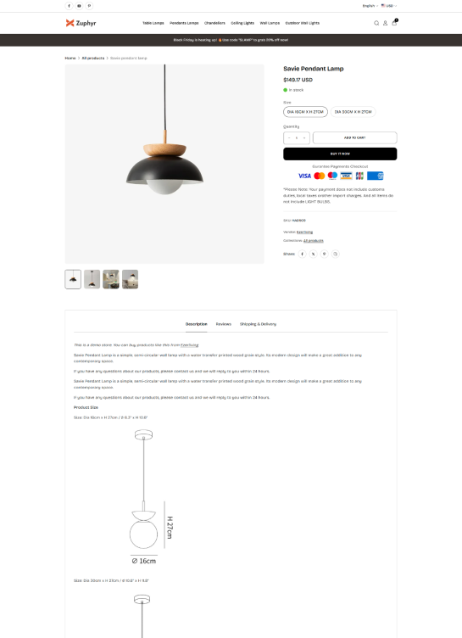
Task: Open the Shipping & Delivery tab
Action: pyautogui.click(x=258, y=324)
